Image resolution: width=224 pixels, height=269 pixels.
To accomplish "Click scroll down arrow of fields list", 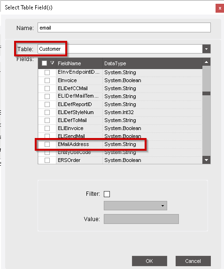I will coord(206,160).
